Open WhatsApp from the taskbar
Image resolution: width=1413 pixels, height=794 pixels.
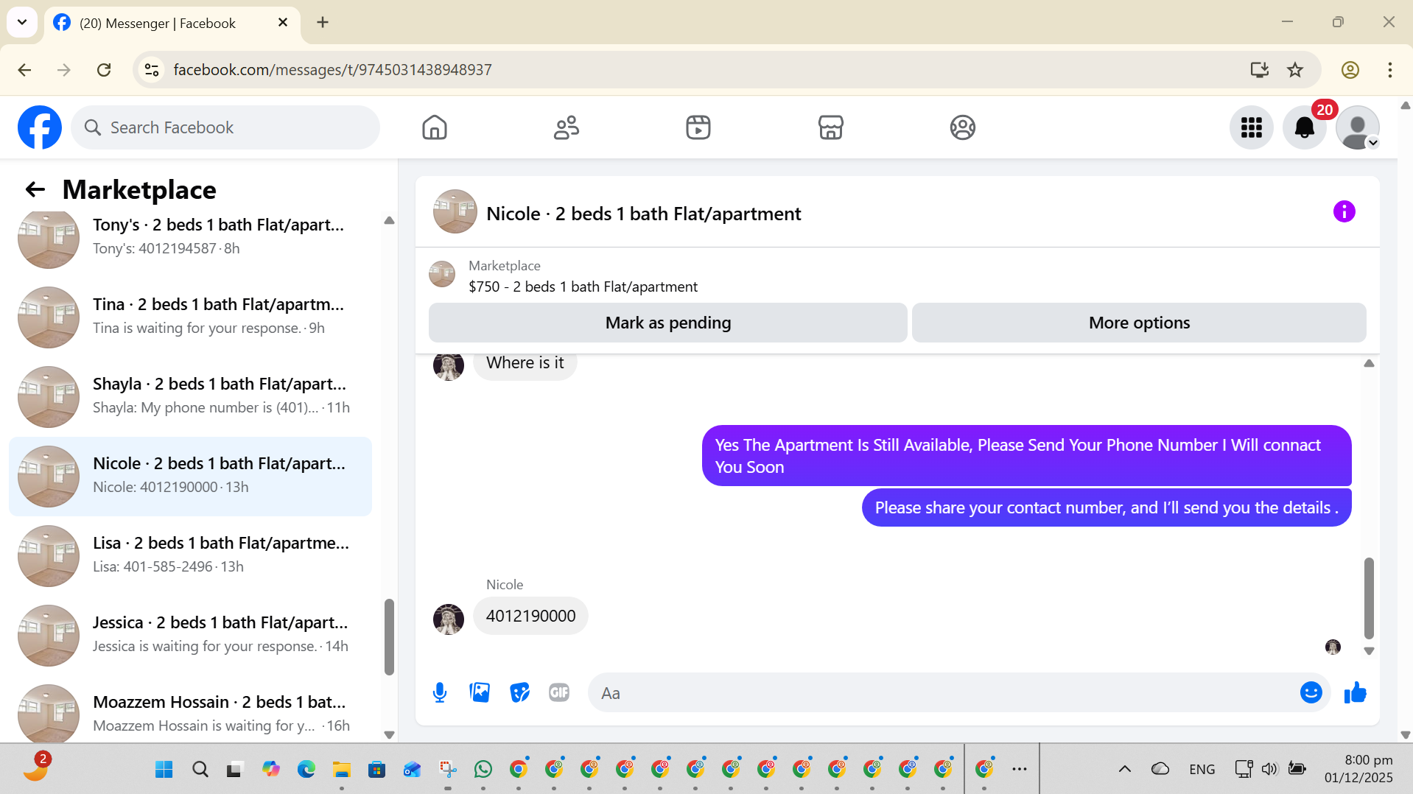483,769
